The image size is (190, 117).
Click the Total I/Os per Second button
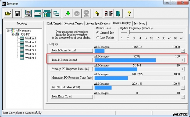click(72, 50)
